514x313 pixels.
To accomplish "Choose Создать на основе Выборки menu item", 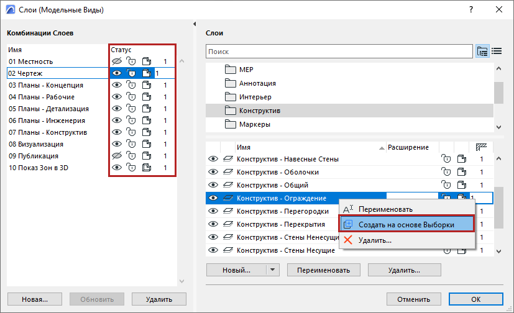I will 406,224.
